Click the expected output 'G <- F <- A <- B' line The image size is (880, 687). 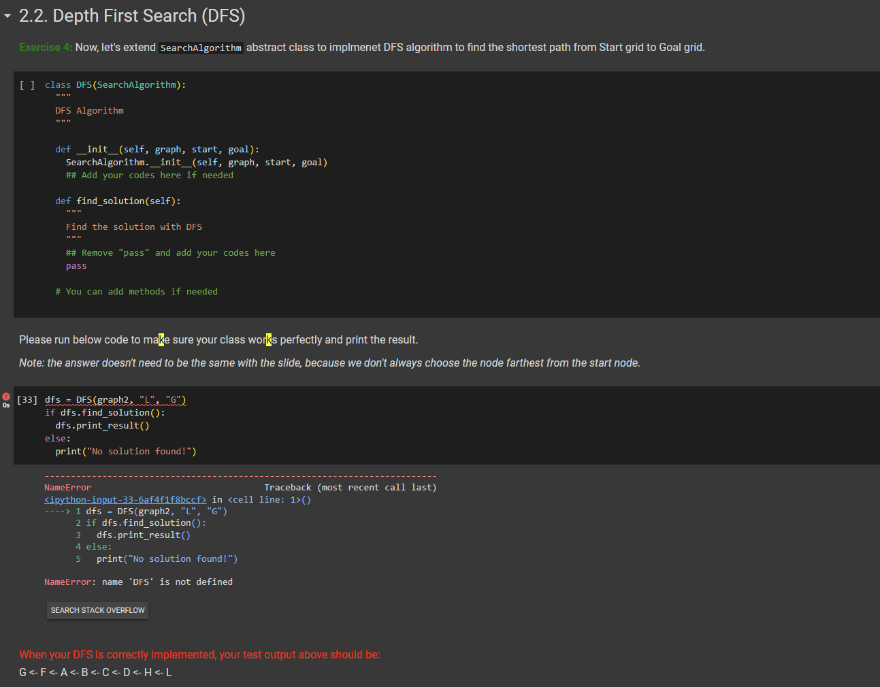(x=95, y=672)
